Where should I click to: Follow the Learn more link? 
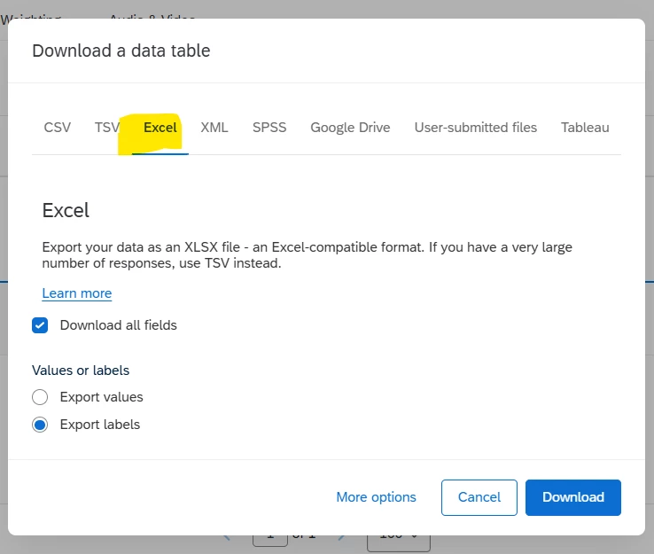click(x=77, y=293)
